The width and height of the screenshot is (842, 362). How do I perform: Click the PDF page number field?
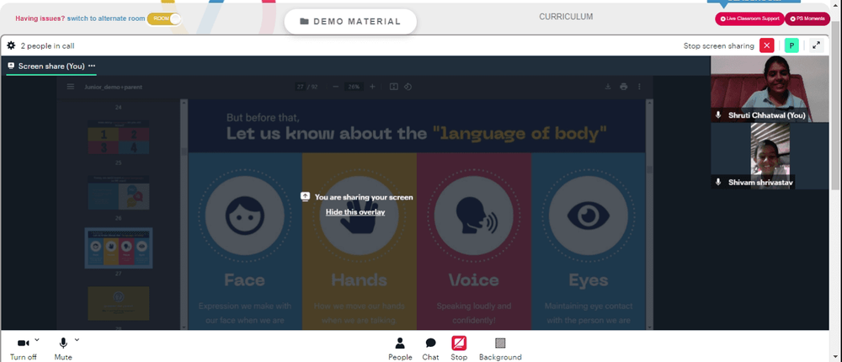tap(301, 87)
